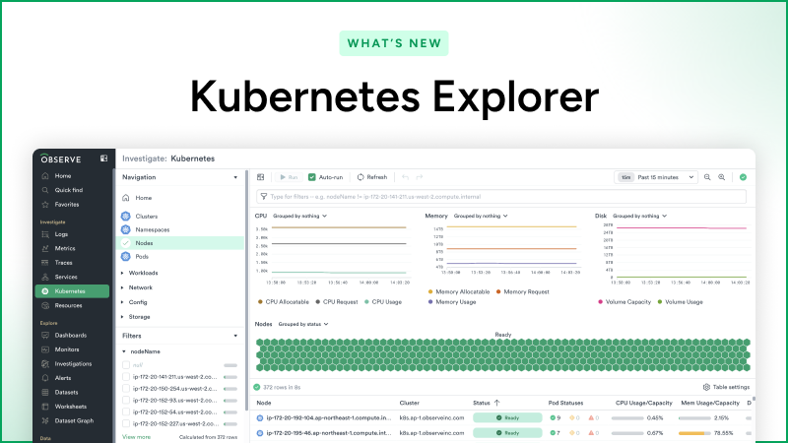The width and height of the screenshot is (788, 443).
Task: Collapse the nodeName filter group
Action: click(x=124, y=351)
